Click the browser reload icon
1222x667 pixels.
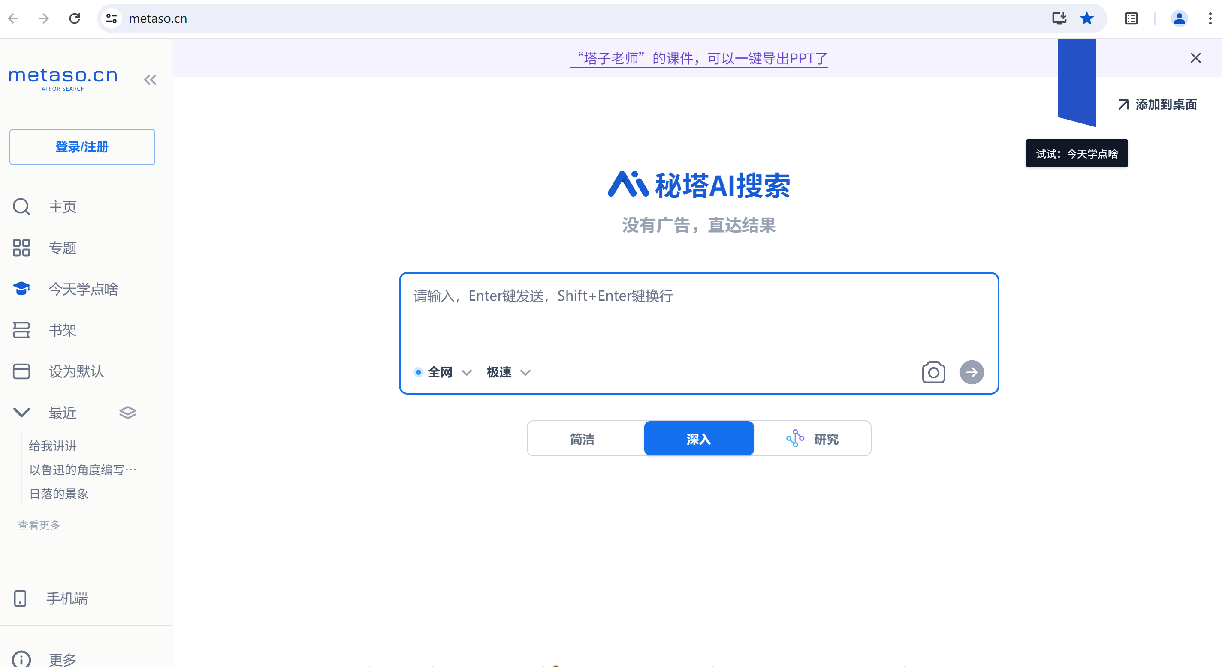[75, 18]
